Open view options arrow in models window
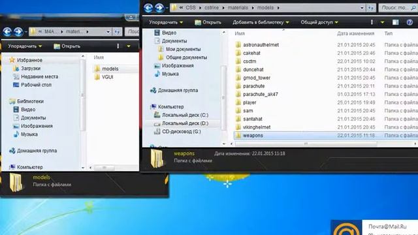This screenshot has width=418, height=235. point(382,22)
